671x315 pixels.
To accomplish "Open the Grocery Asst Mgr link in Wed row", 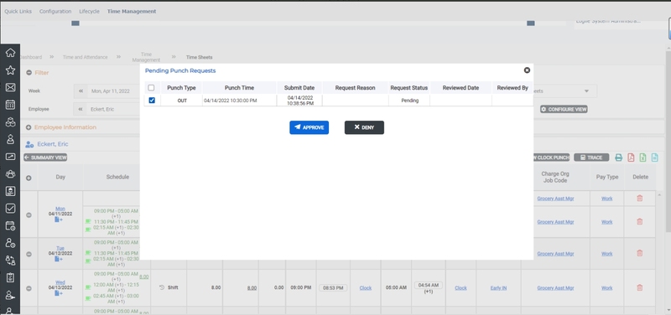I will pyautogui.click(x=555, y=287).
